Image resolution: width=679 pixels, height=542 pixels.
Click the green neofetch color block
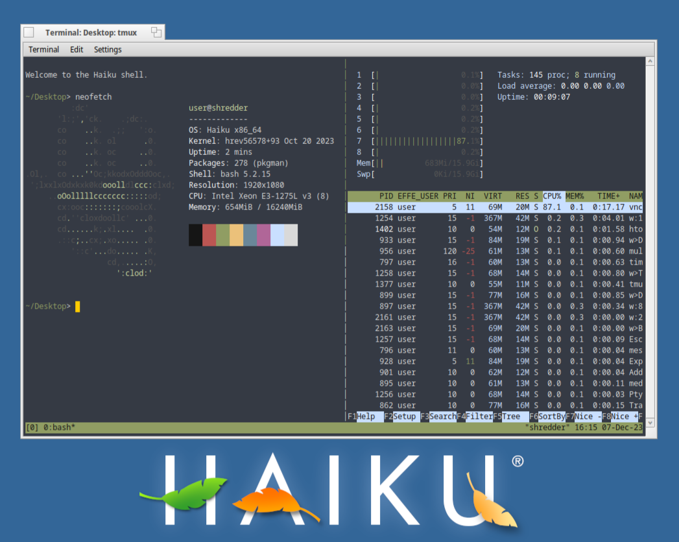pyautogui.click(x=222, y=235)
